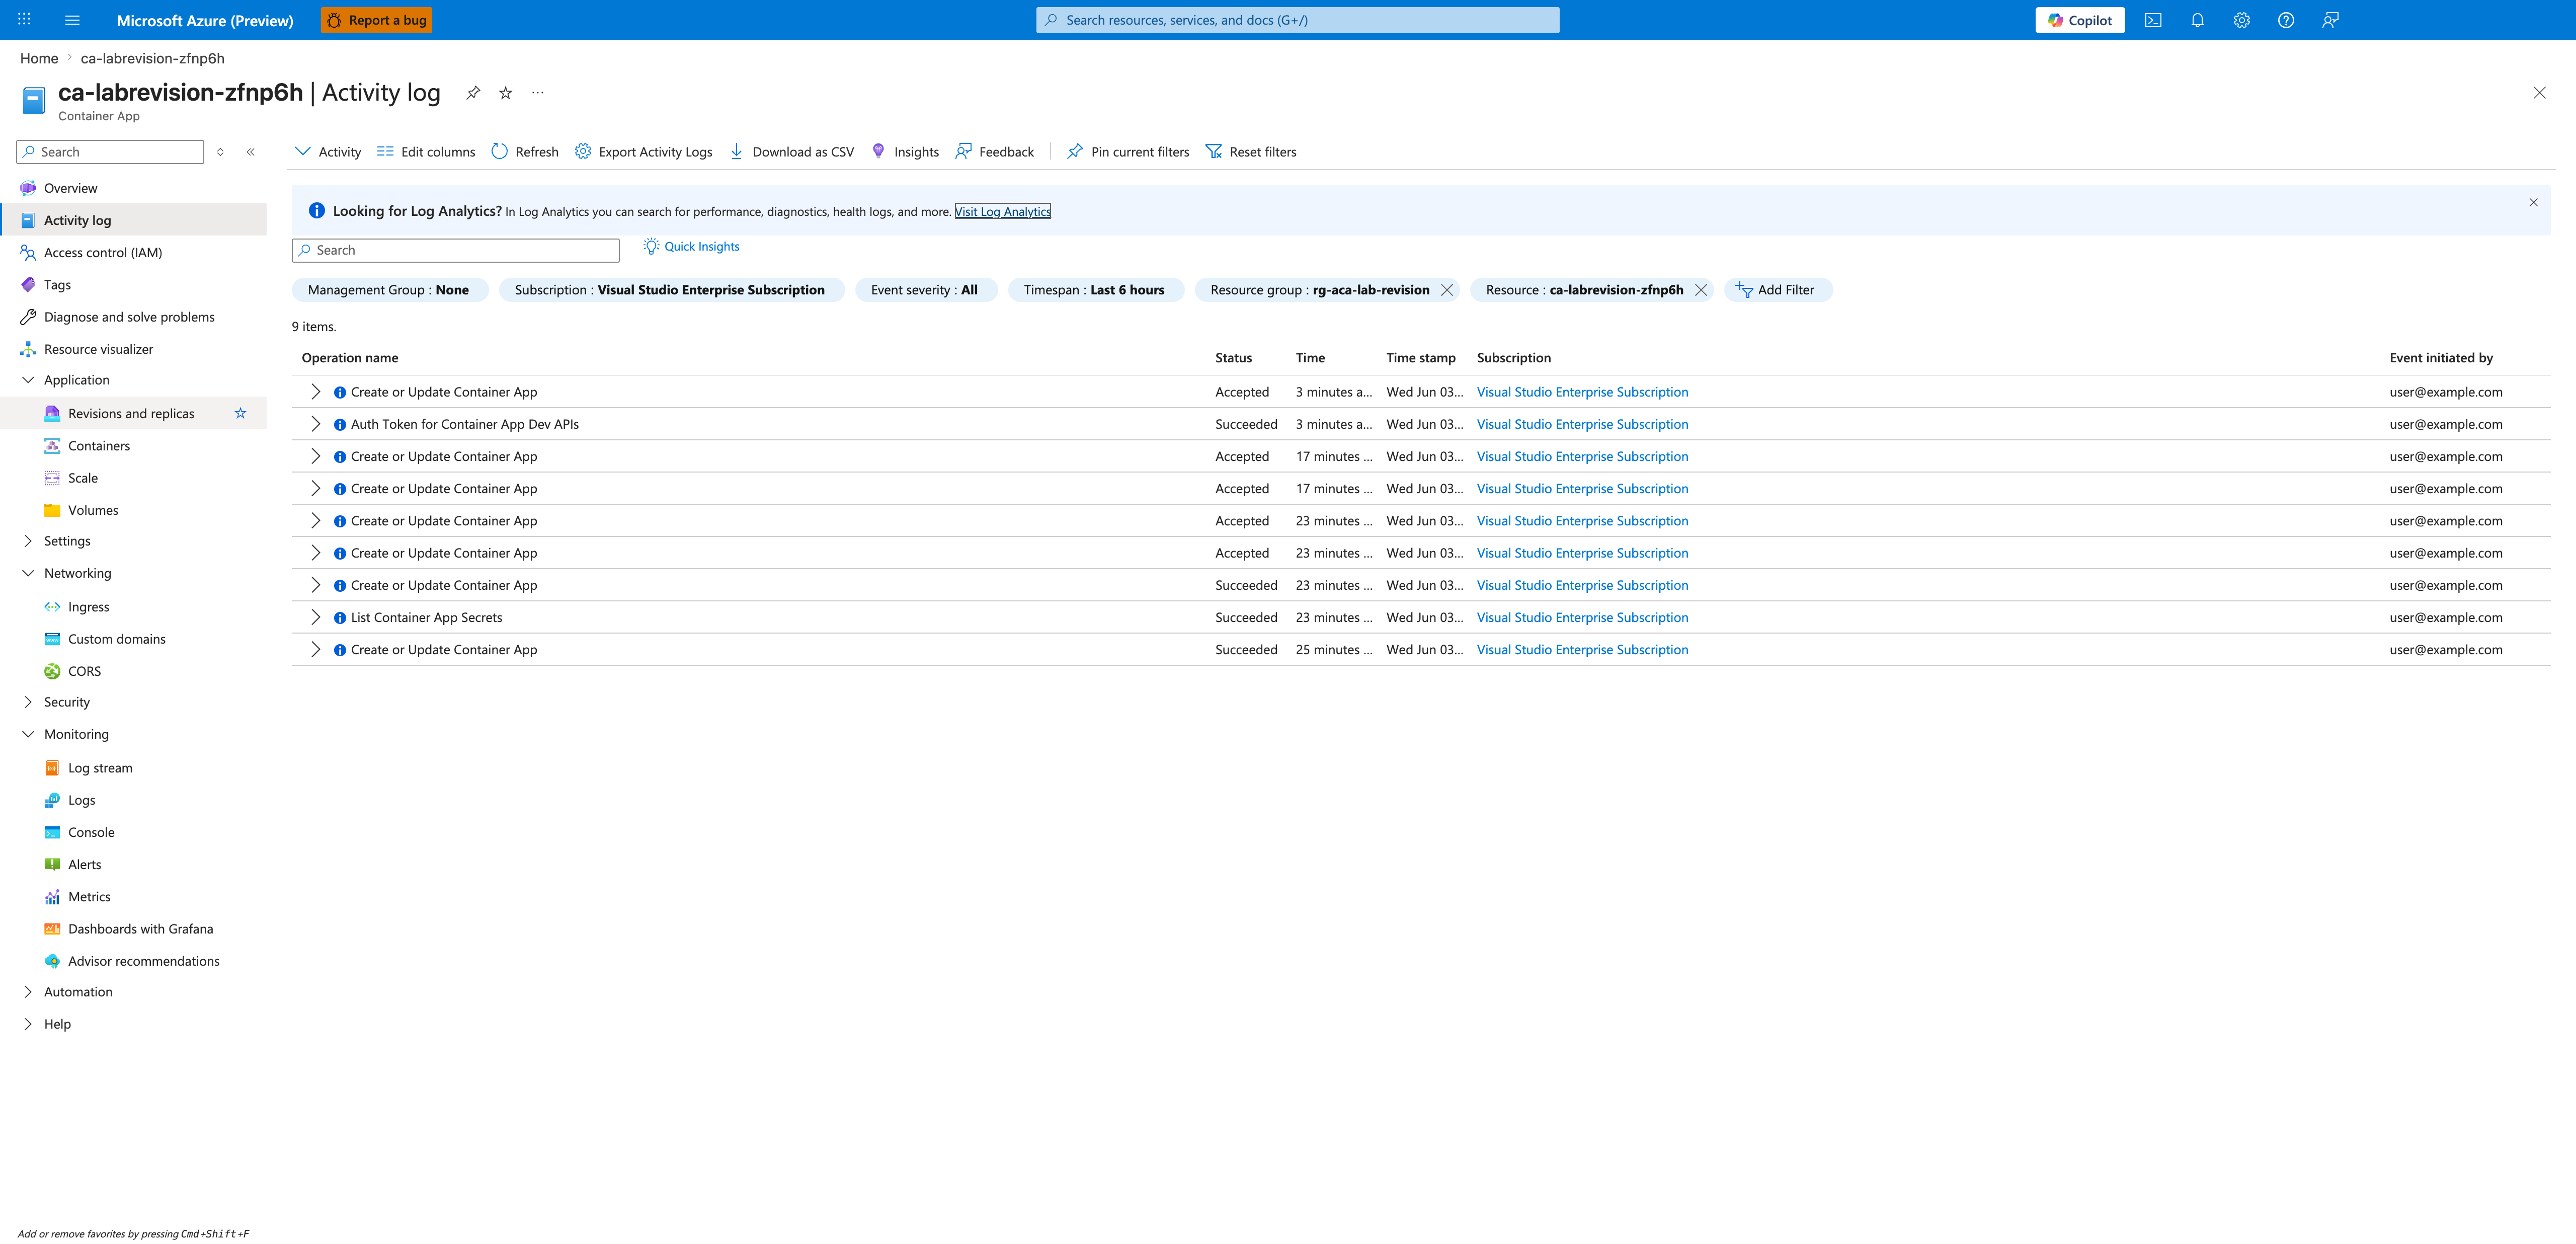Open the help question mark icon

[2285, 20]
